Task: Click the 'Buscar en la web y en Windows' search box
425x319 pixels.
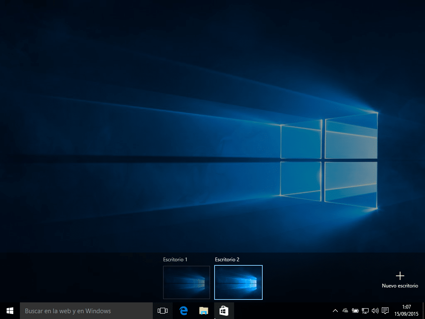Action: click(x=86, y=311)
